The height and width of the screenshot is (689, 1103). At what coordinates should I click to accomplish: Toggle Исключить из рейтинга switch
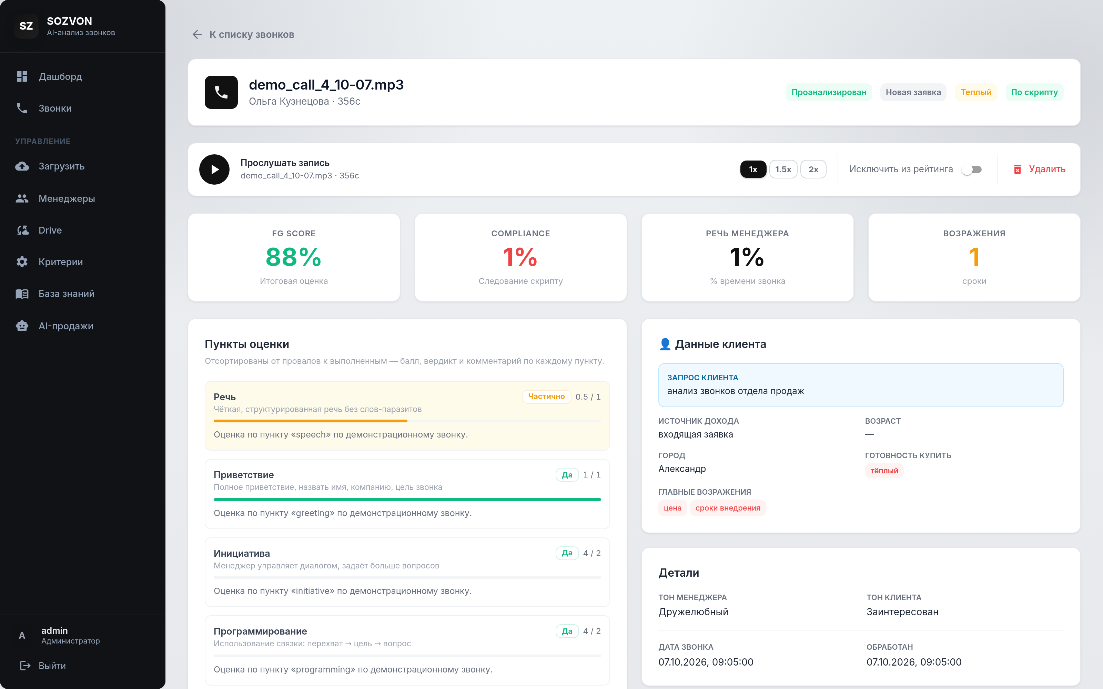(x=972, y=169)
